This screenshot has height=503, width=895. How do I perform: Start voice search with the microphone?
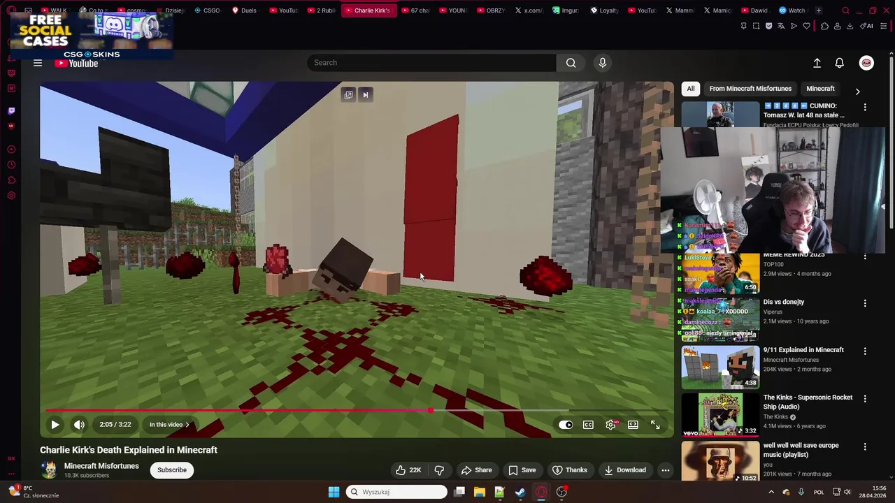603,63
